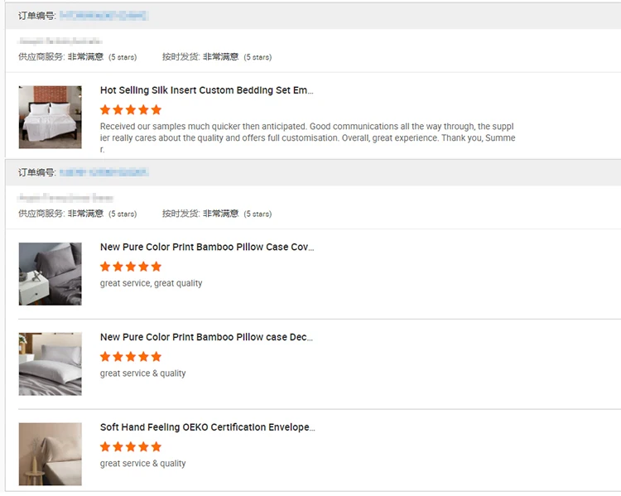Viewport: 621px width, 496px height.
Task: Click New Pure Color Bamboo Pillow case Dec... title
Action: click(x=206, y=337)
